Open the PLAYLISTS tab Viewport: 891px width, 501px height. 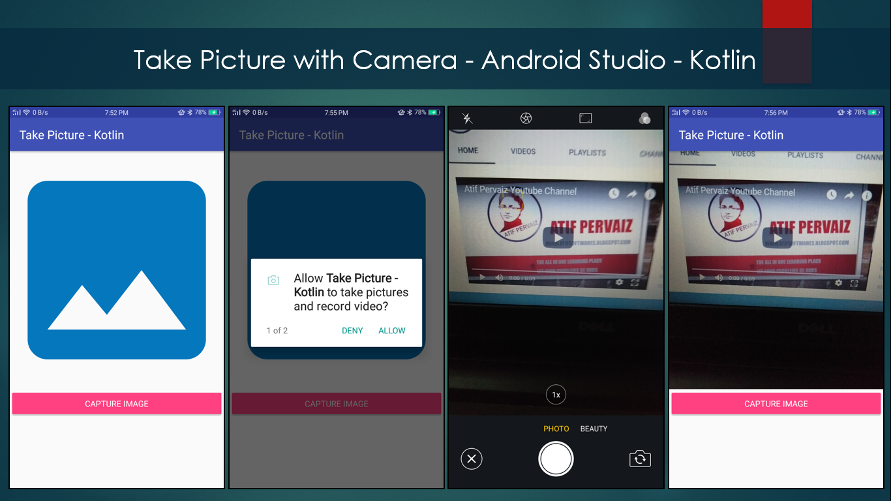[587, 151]
